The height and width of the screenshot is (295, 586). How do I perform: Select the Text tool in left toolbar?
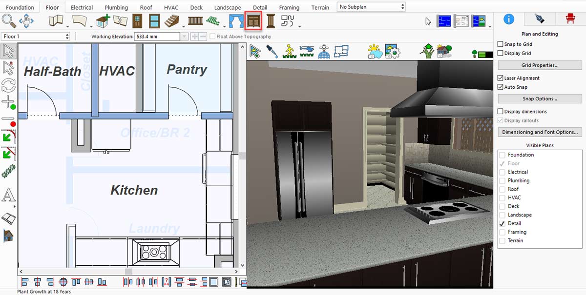pyautogui.click(x=9, y=196)
